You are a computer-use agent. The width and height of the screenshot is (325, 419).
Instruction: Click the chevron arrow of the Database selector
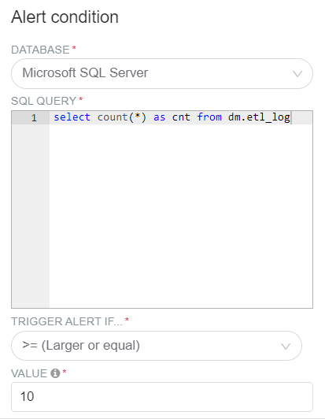coord(297,74)
